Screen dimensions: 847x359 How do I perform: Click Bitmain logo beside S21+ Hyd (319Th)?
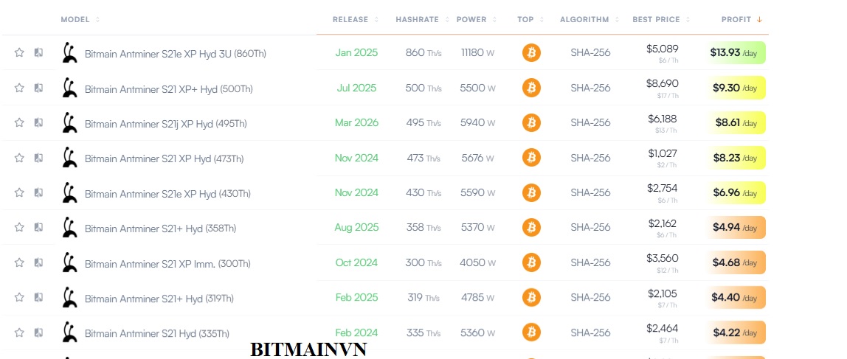[69, 298]
